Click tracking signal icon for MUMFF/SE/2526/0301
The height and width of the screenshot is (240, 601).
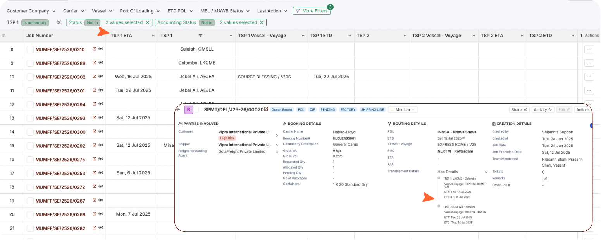pyautogui.click(x=101, y=90)
